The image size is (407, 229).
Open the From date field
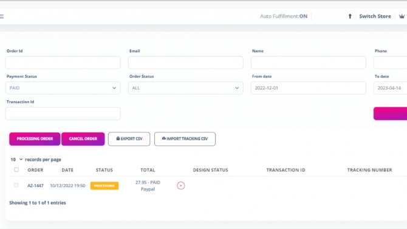(309, 88)
